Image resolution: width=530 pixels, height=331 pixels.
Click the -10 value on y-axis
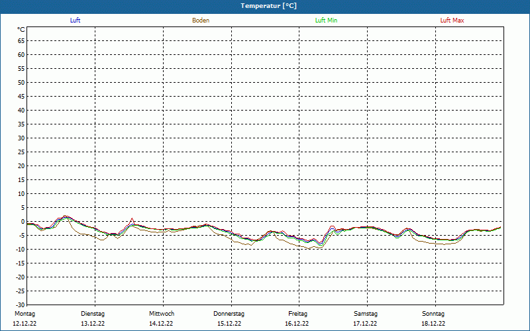21,250
